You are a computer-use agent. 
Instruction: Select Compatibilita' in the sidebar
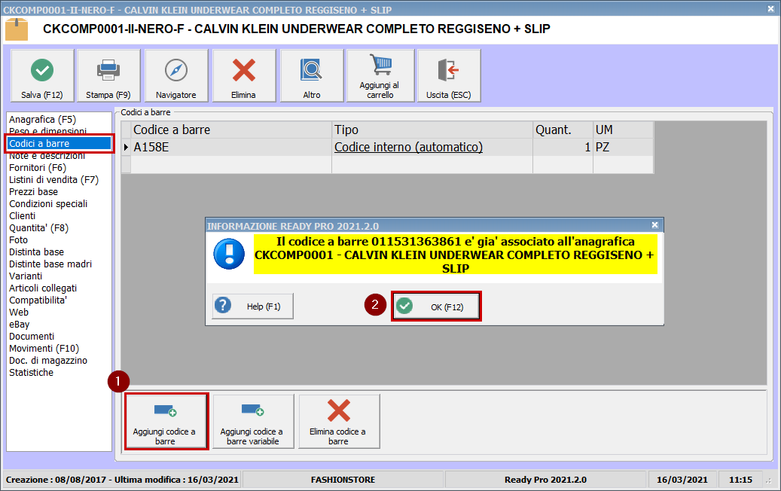[x=38, y=300]
